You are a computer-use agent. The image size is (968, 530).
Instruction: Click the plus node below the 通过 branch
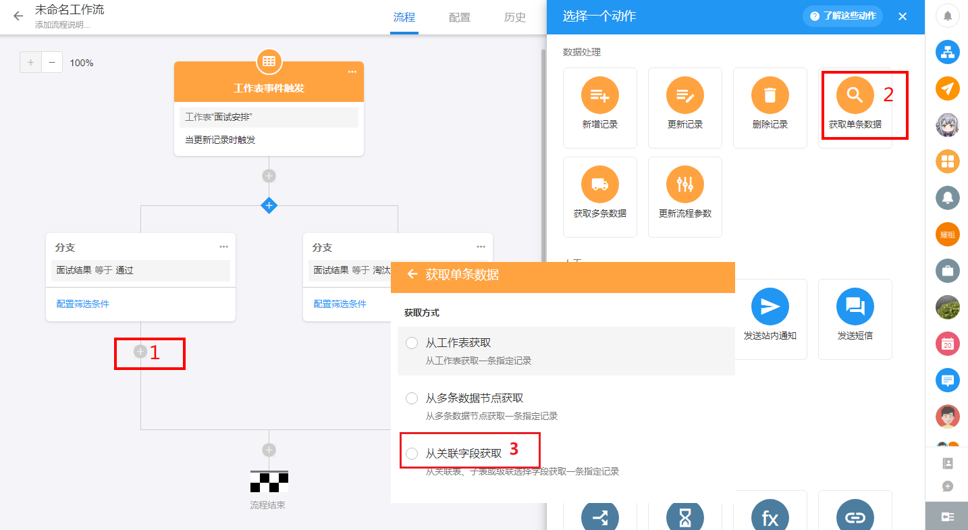[140, 351]
